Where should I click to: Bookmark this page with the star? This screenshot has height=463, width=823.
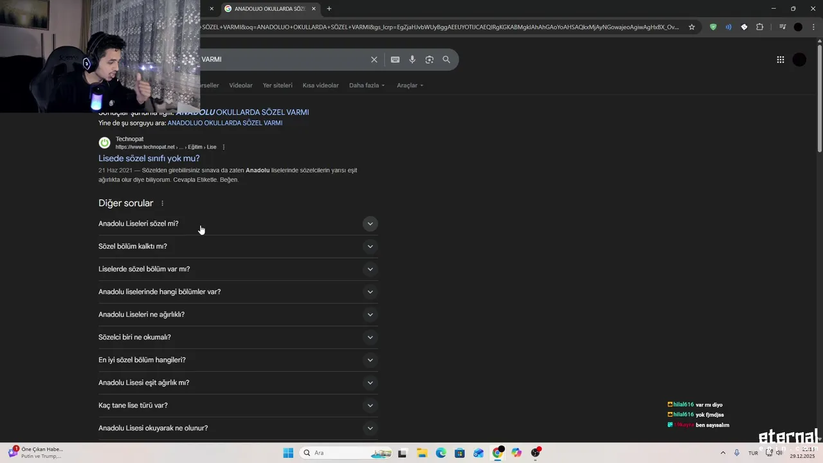click(x=692, y=27)
